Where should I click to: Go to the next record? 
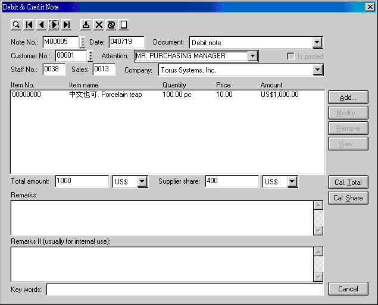[54, 25]
